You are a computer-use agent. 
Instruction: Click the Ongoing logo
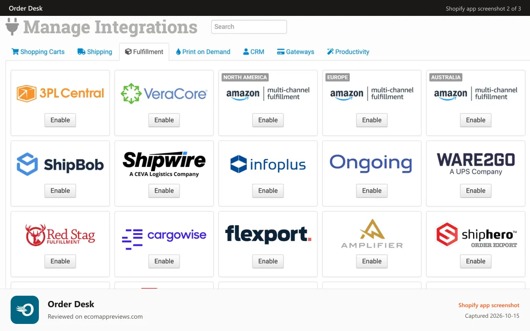point(371,163)
